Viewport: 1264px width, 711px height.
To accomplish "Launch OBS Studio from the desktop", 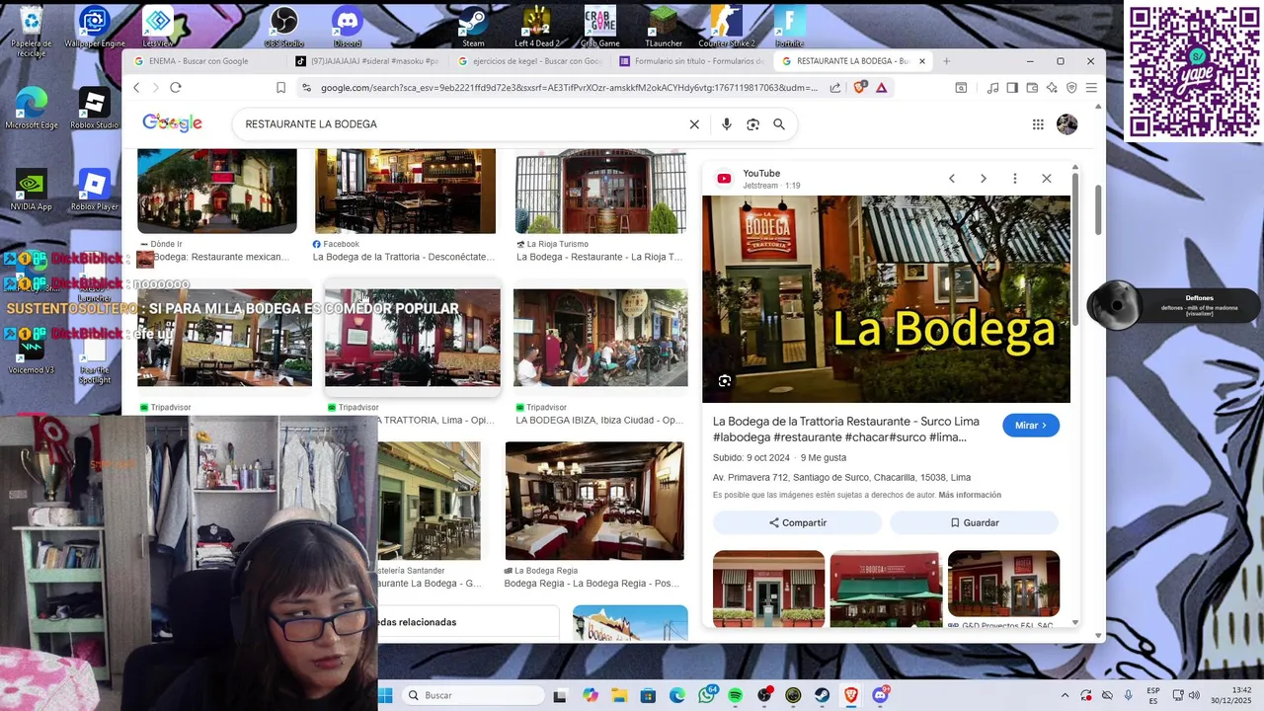I will (284, 26).
